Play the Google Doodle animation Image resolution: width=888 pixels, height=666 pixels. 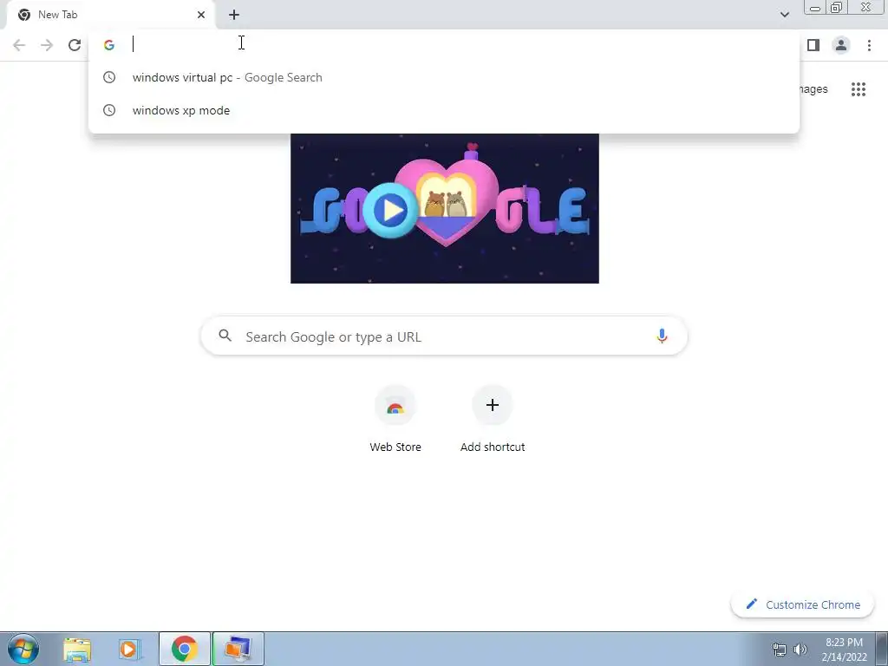391,210
